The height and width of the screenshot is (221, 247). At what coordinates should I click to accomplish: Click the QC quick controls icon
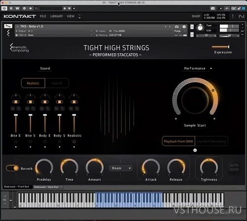(x=234, y=8)
